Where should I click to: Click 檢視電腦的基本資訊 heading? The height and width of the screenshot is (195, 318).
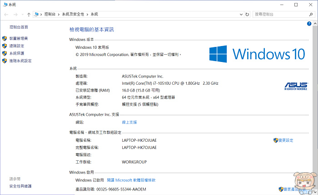(92, 30)
